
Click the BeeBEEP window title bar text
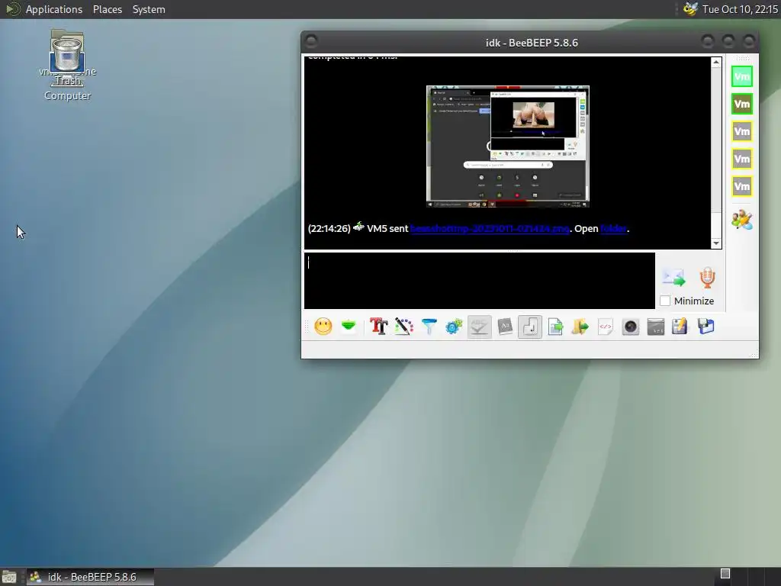(532, 43)
